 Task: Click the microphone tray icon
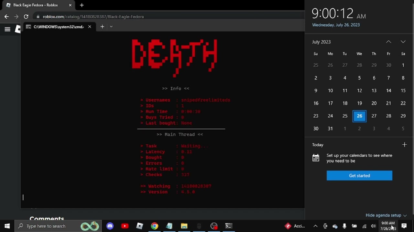(x=344, y=226)
